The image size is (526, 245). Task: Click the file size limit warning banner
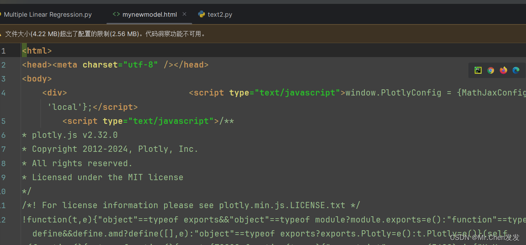(x=263, y=34)
